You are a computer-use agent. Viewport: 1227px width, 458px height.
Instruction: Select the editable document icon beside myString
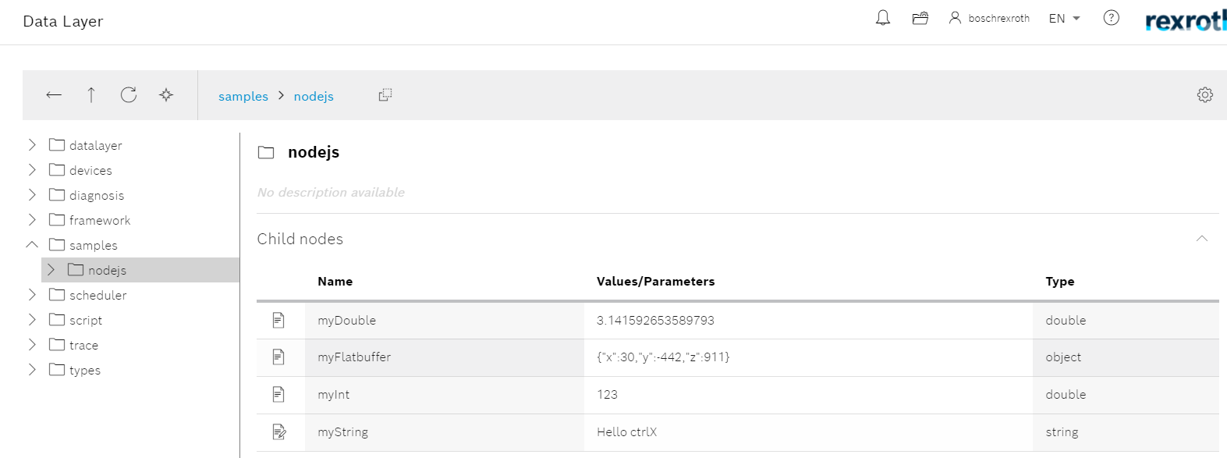point(280,431)
